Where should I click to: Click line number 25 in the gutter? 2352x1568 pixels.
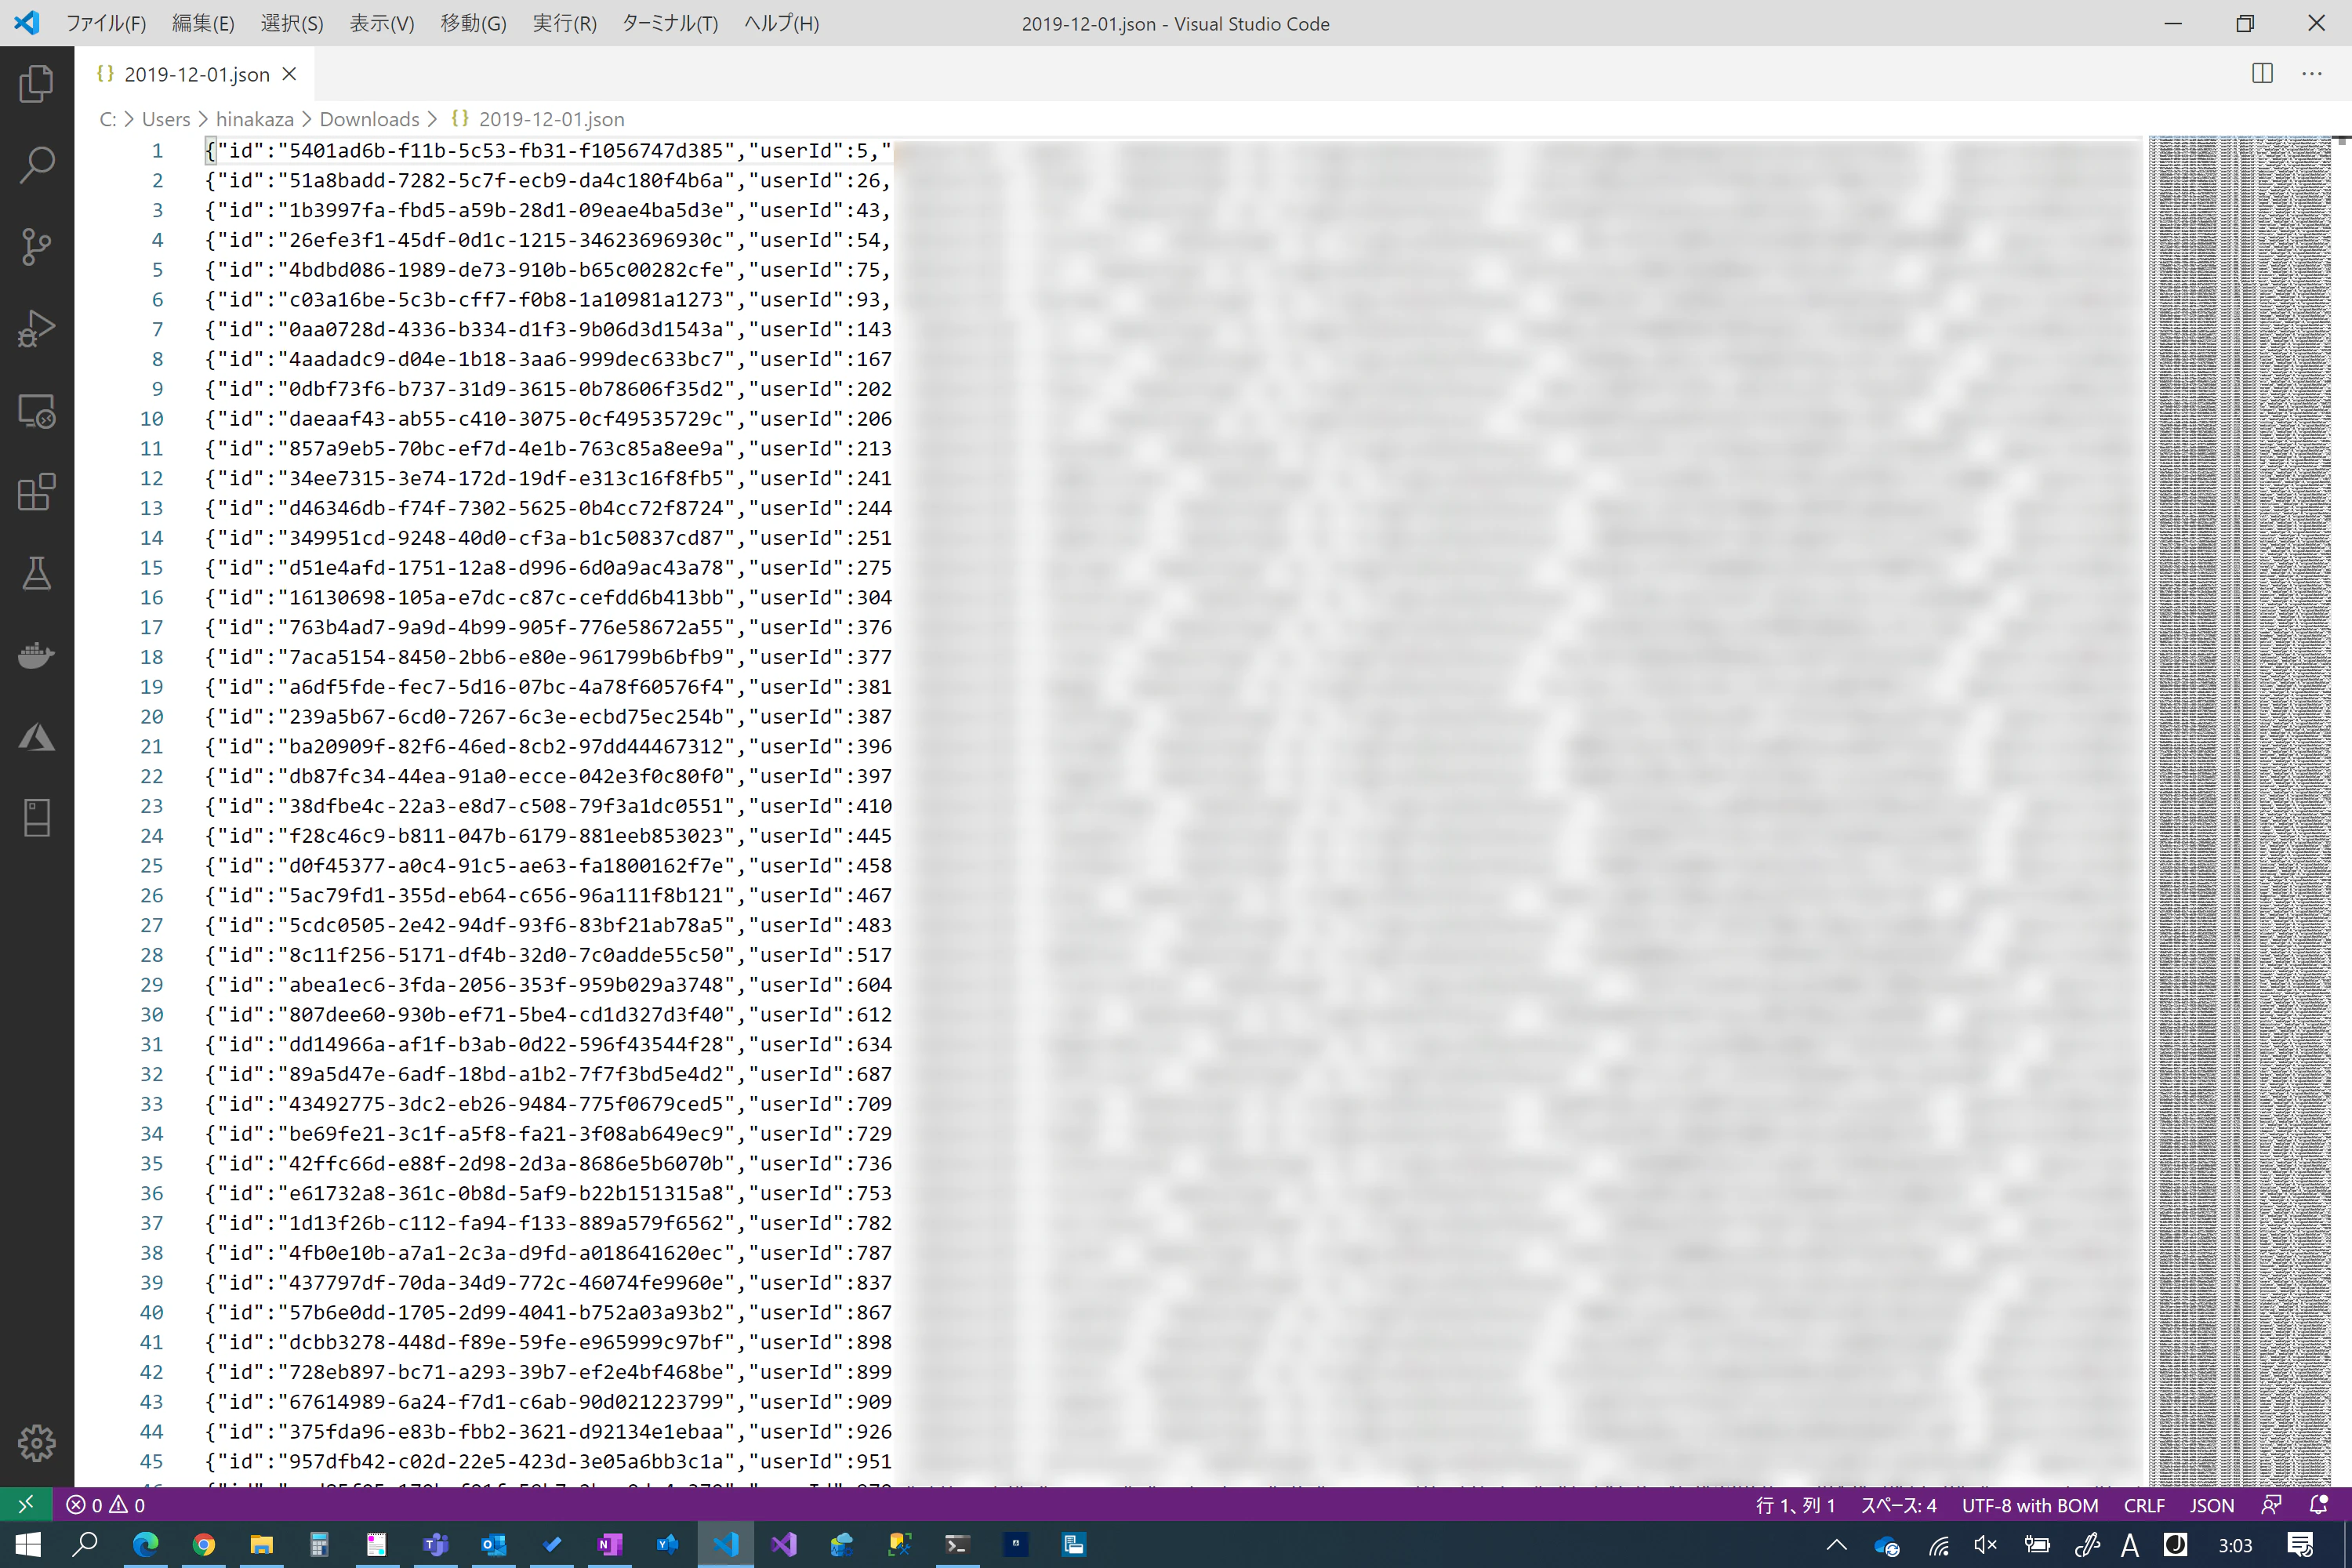click(x=151, y=866)
